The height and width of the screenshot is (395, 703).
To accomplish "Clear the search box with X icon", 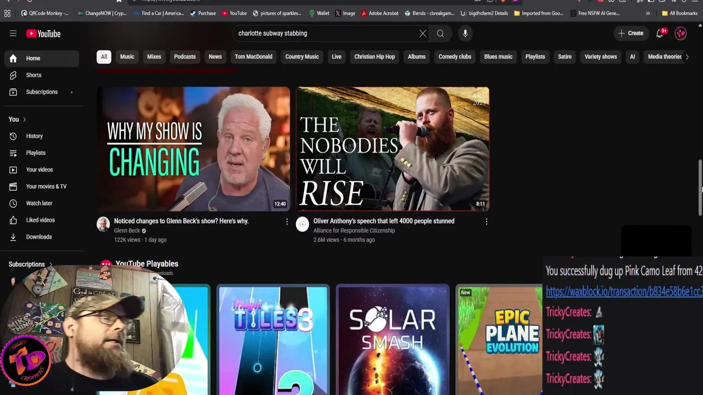I will coord(423,33).
